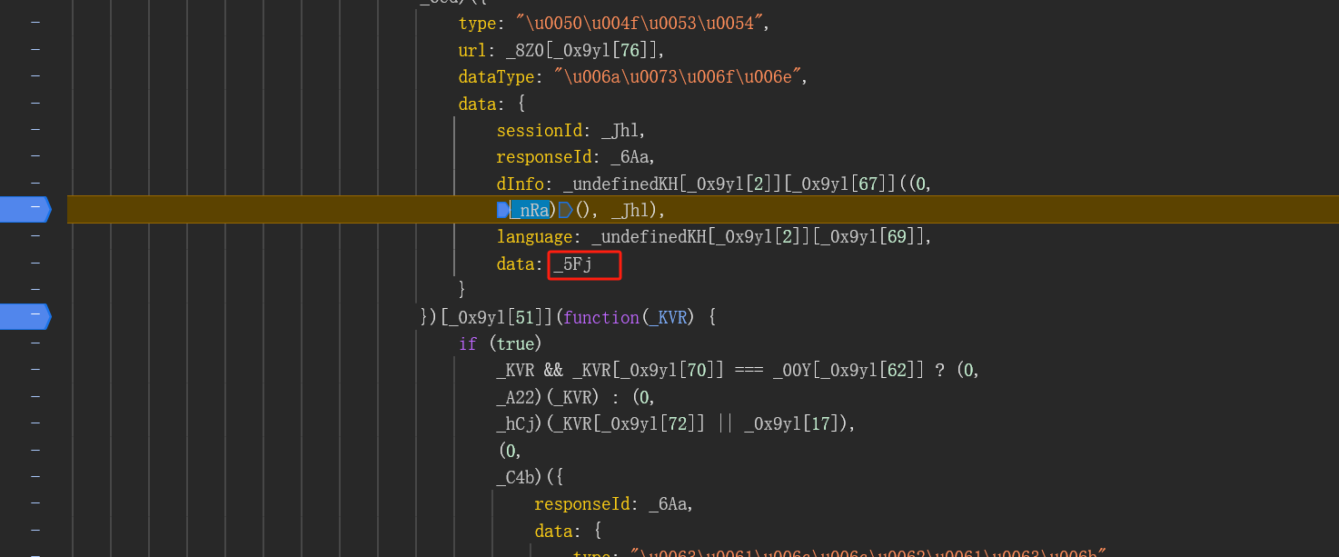This screenshot has width=1339, height=557.
Task: Remove the breakpoint arrow on the function(_KVR) line
Action: tap(25, 317)
